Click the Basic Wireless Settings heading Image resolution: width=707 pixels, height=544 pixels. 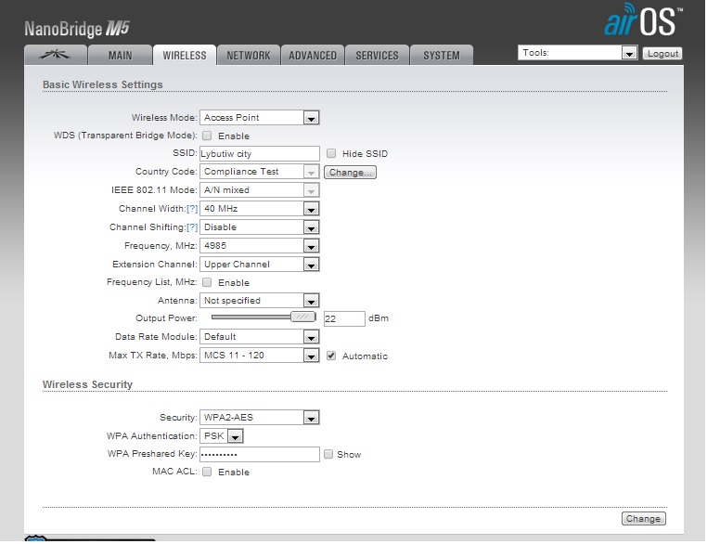point(103,84)
